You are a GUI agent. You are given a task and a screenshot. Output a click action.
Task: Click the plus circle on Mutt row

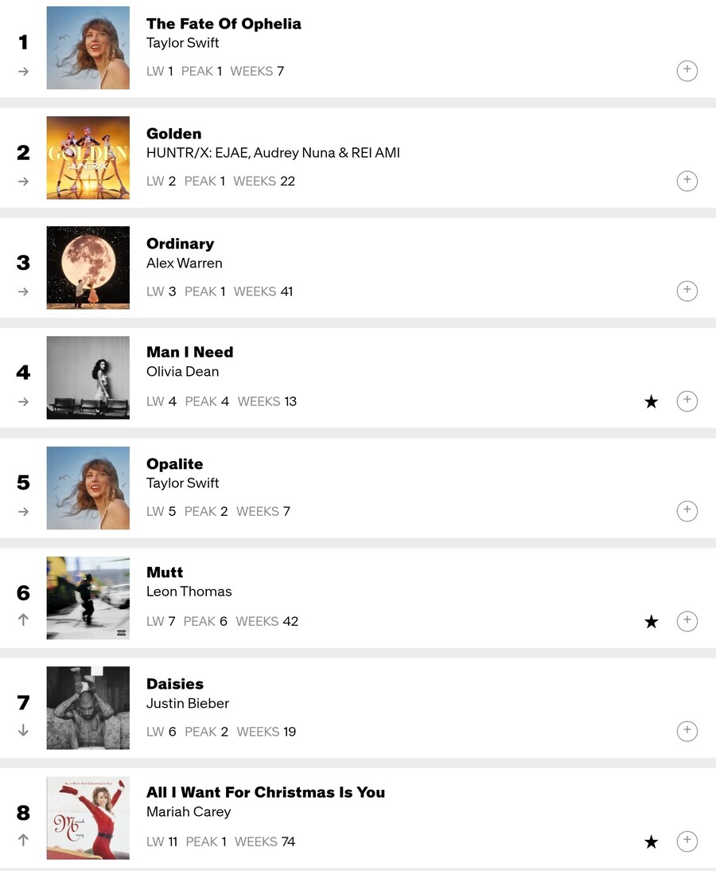pos(687,621)
